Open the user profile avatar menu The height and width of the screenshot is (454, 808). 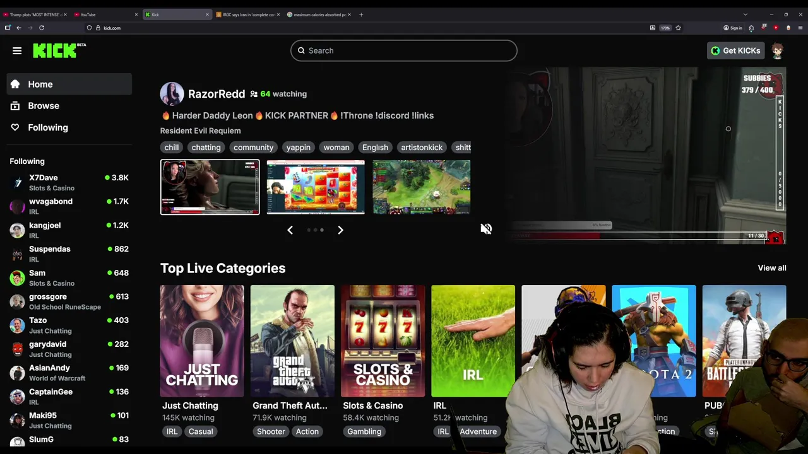click(x=778, y=50)
